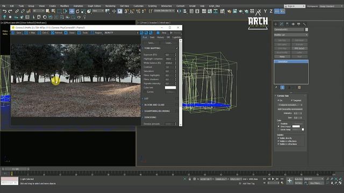Open the Create Selection Set dropdown
The width and height of the screenshot is (344, 193).
coord(164,11)
